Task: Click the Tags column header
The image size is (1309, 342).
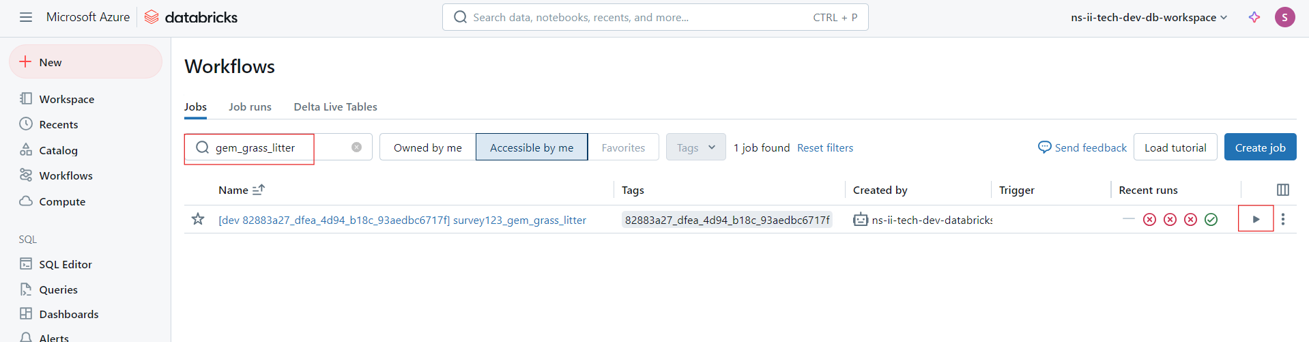Action: pyautogui.click(x=633, y=190)
